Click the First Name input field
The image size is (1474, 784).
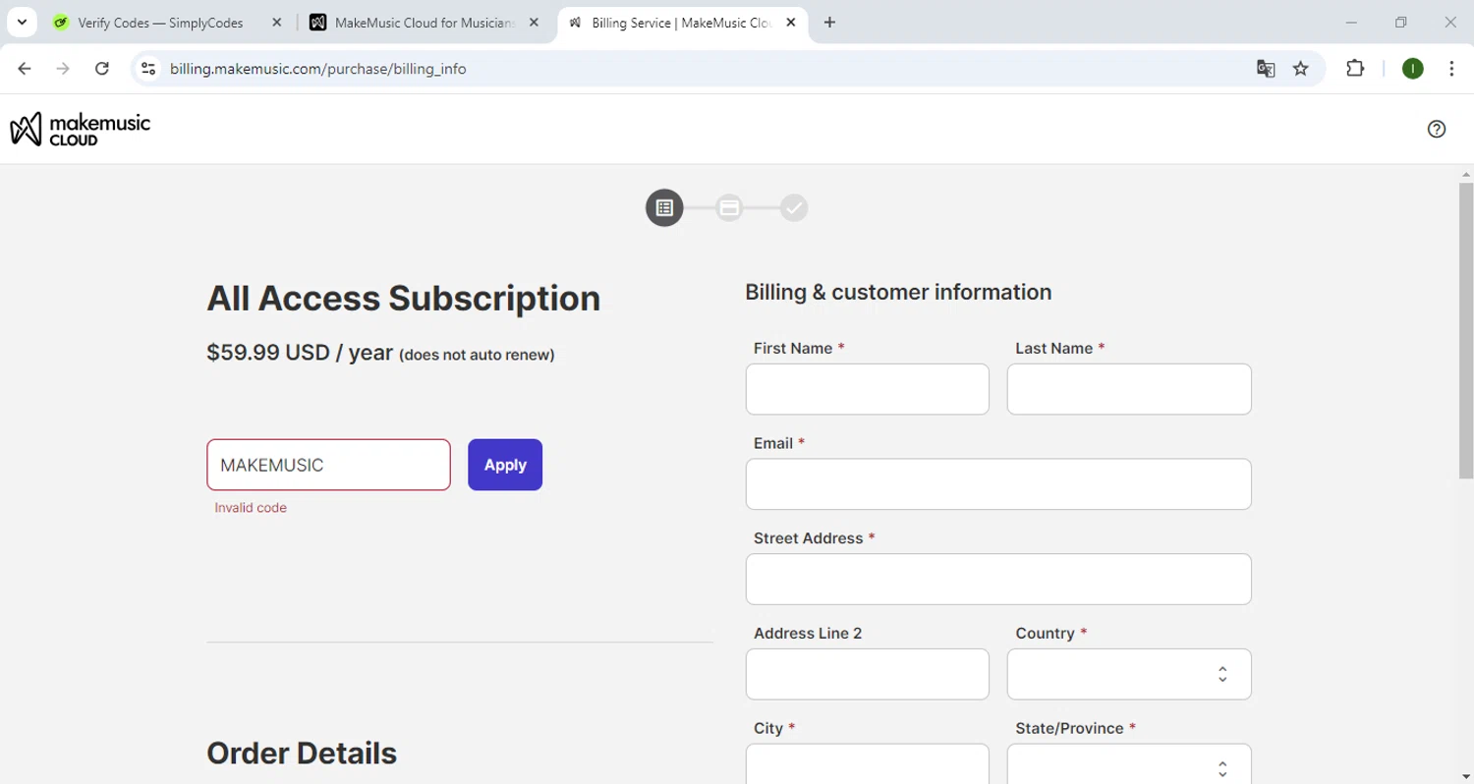867,389
